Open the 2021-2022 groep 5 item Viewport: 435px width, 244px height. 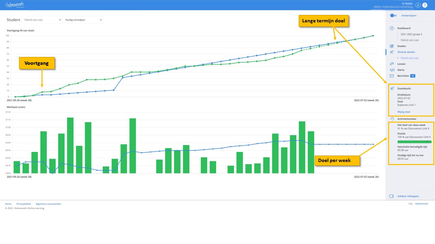click(411, 35)
